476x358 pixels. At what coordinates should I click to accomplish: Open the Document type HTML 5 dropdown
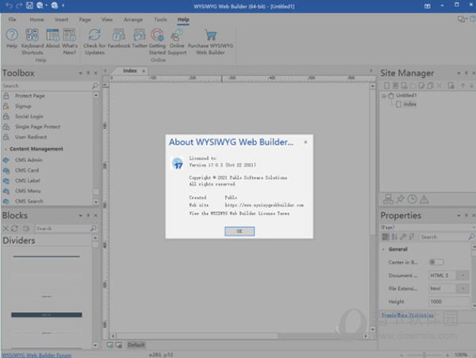coord(463,275)
